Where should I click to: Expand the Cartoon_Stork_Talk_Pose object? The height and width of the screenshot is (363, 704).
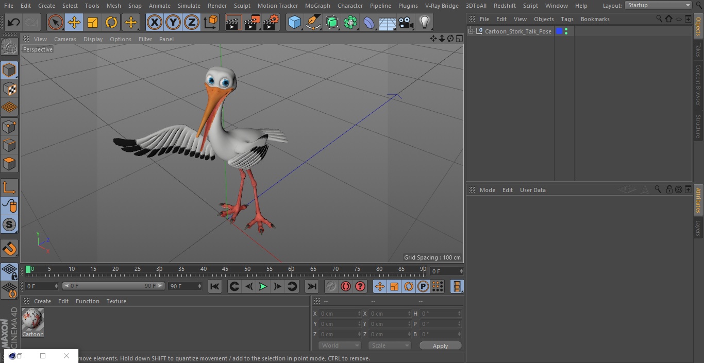(x=471, y=31)
